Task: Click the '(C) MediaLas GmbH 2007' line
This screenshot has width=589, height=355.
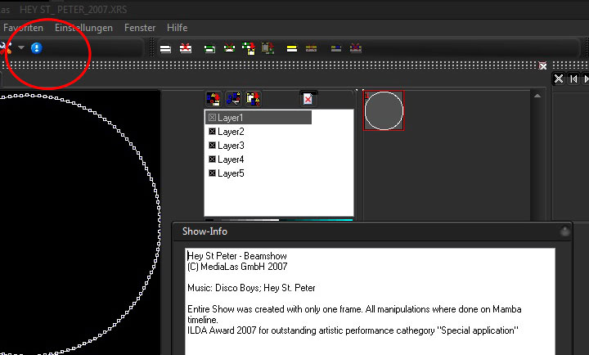Action: tap(237, 267)
